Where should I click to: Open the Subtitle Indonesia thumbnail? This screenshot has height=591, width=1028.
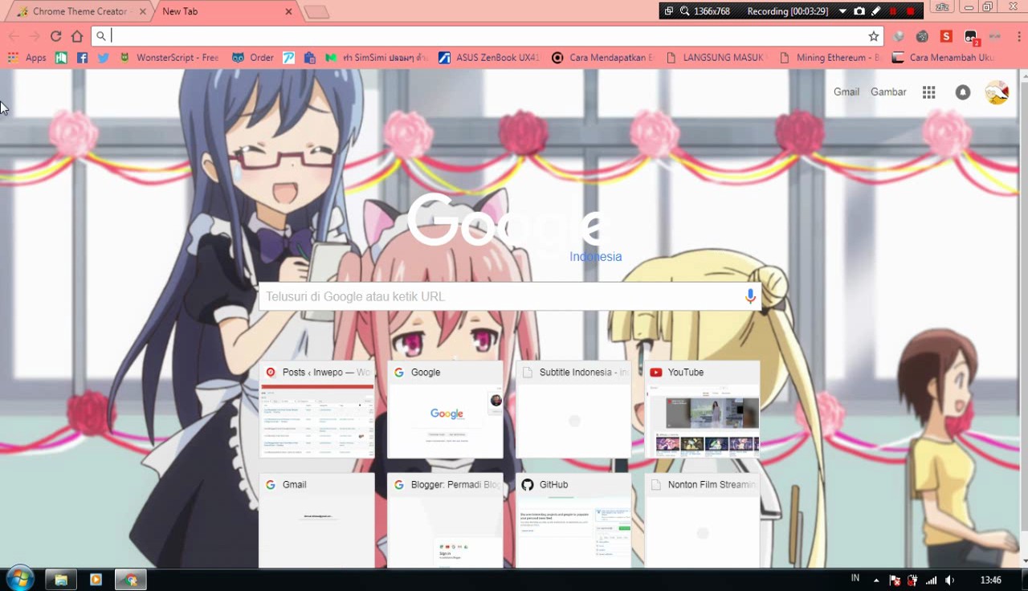573,410
